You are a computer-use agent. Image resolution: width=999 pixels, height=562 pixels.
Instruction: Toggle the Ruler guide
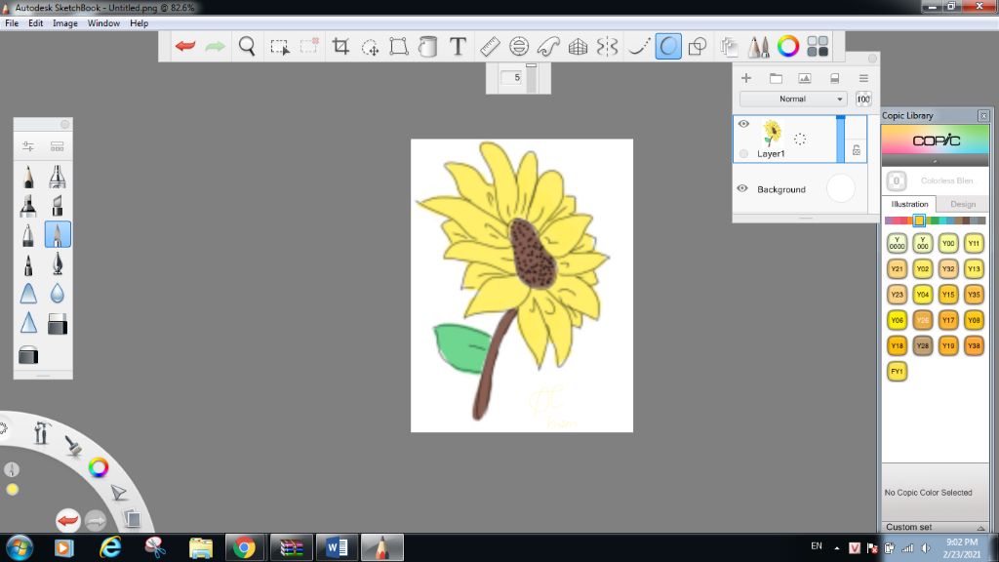click(490, 47)
